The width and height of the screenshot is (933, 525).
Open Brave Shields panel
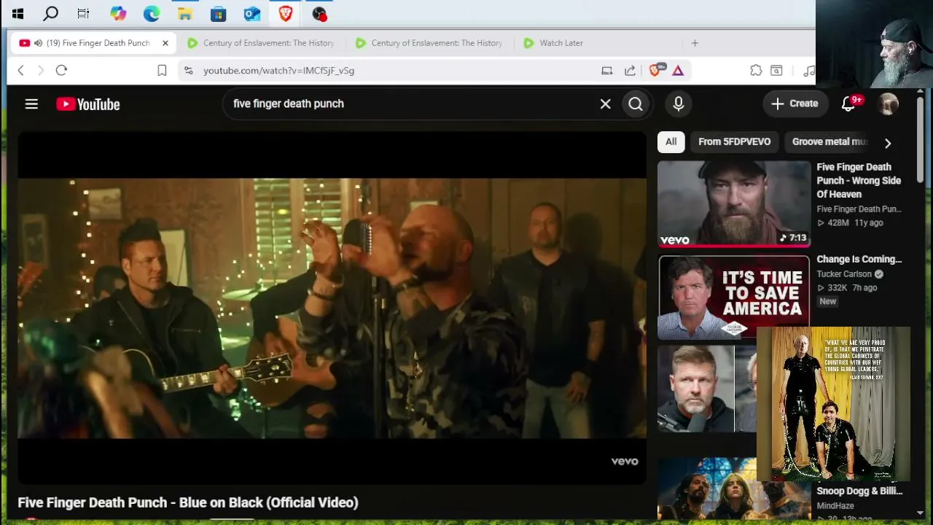pos(655,70)
